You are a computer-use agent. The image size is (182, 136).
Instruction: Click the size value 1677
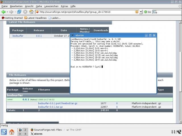pos(103,103)
